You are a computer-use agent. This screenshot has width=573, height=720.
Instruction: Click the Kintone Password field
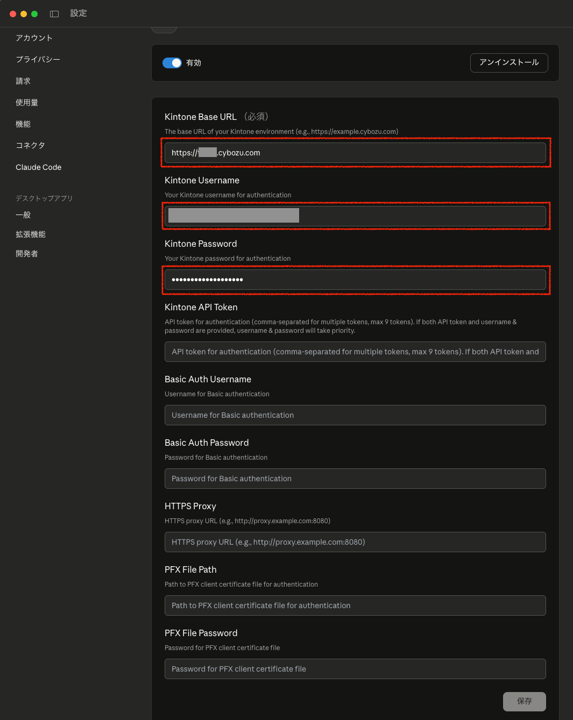355,280
